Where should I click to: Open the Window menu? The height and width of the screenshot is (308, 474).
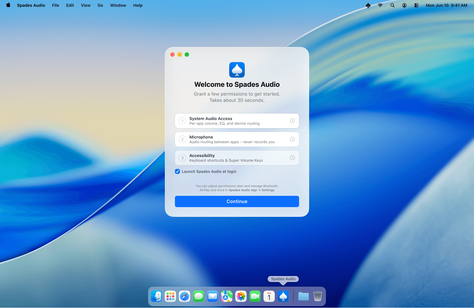tap(118, 5)
